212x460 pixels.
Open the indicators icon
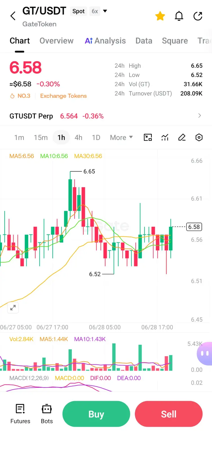pyautogui.click(x=165, y=137)
